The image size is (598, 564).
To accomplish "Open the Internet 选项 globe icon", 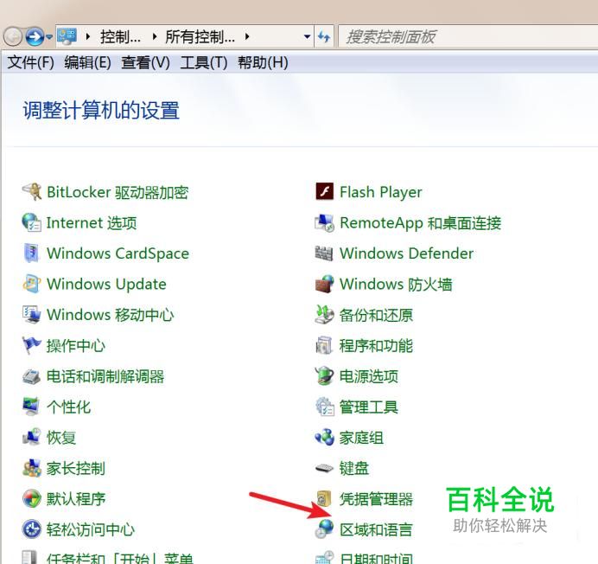I will pyautogui.click(x=32, y=222).
